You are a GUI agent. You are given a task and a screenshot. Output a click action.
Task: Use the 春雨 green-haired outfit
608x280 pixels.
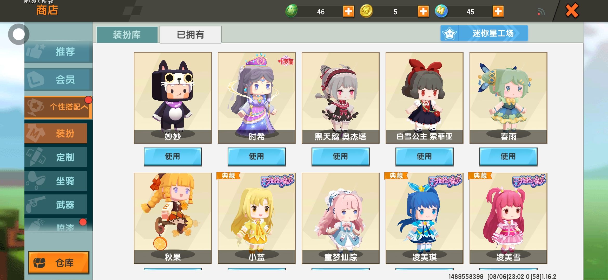(x=508, y=157)
